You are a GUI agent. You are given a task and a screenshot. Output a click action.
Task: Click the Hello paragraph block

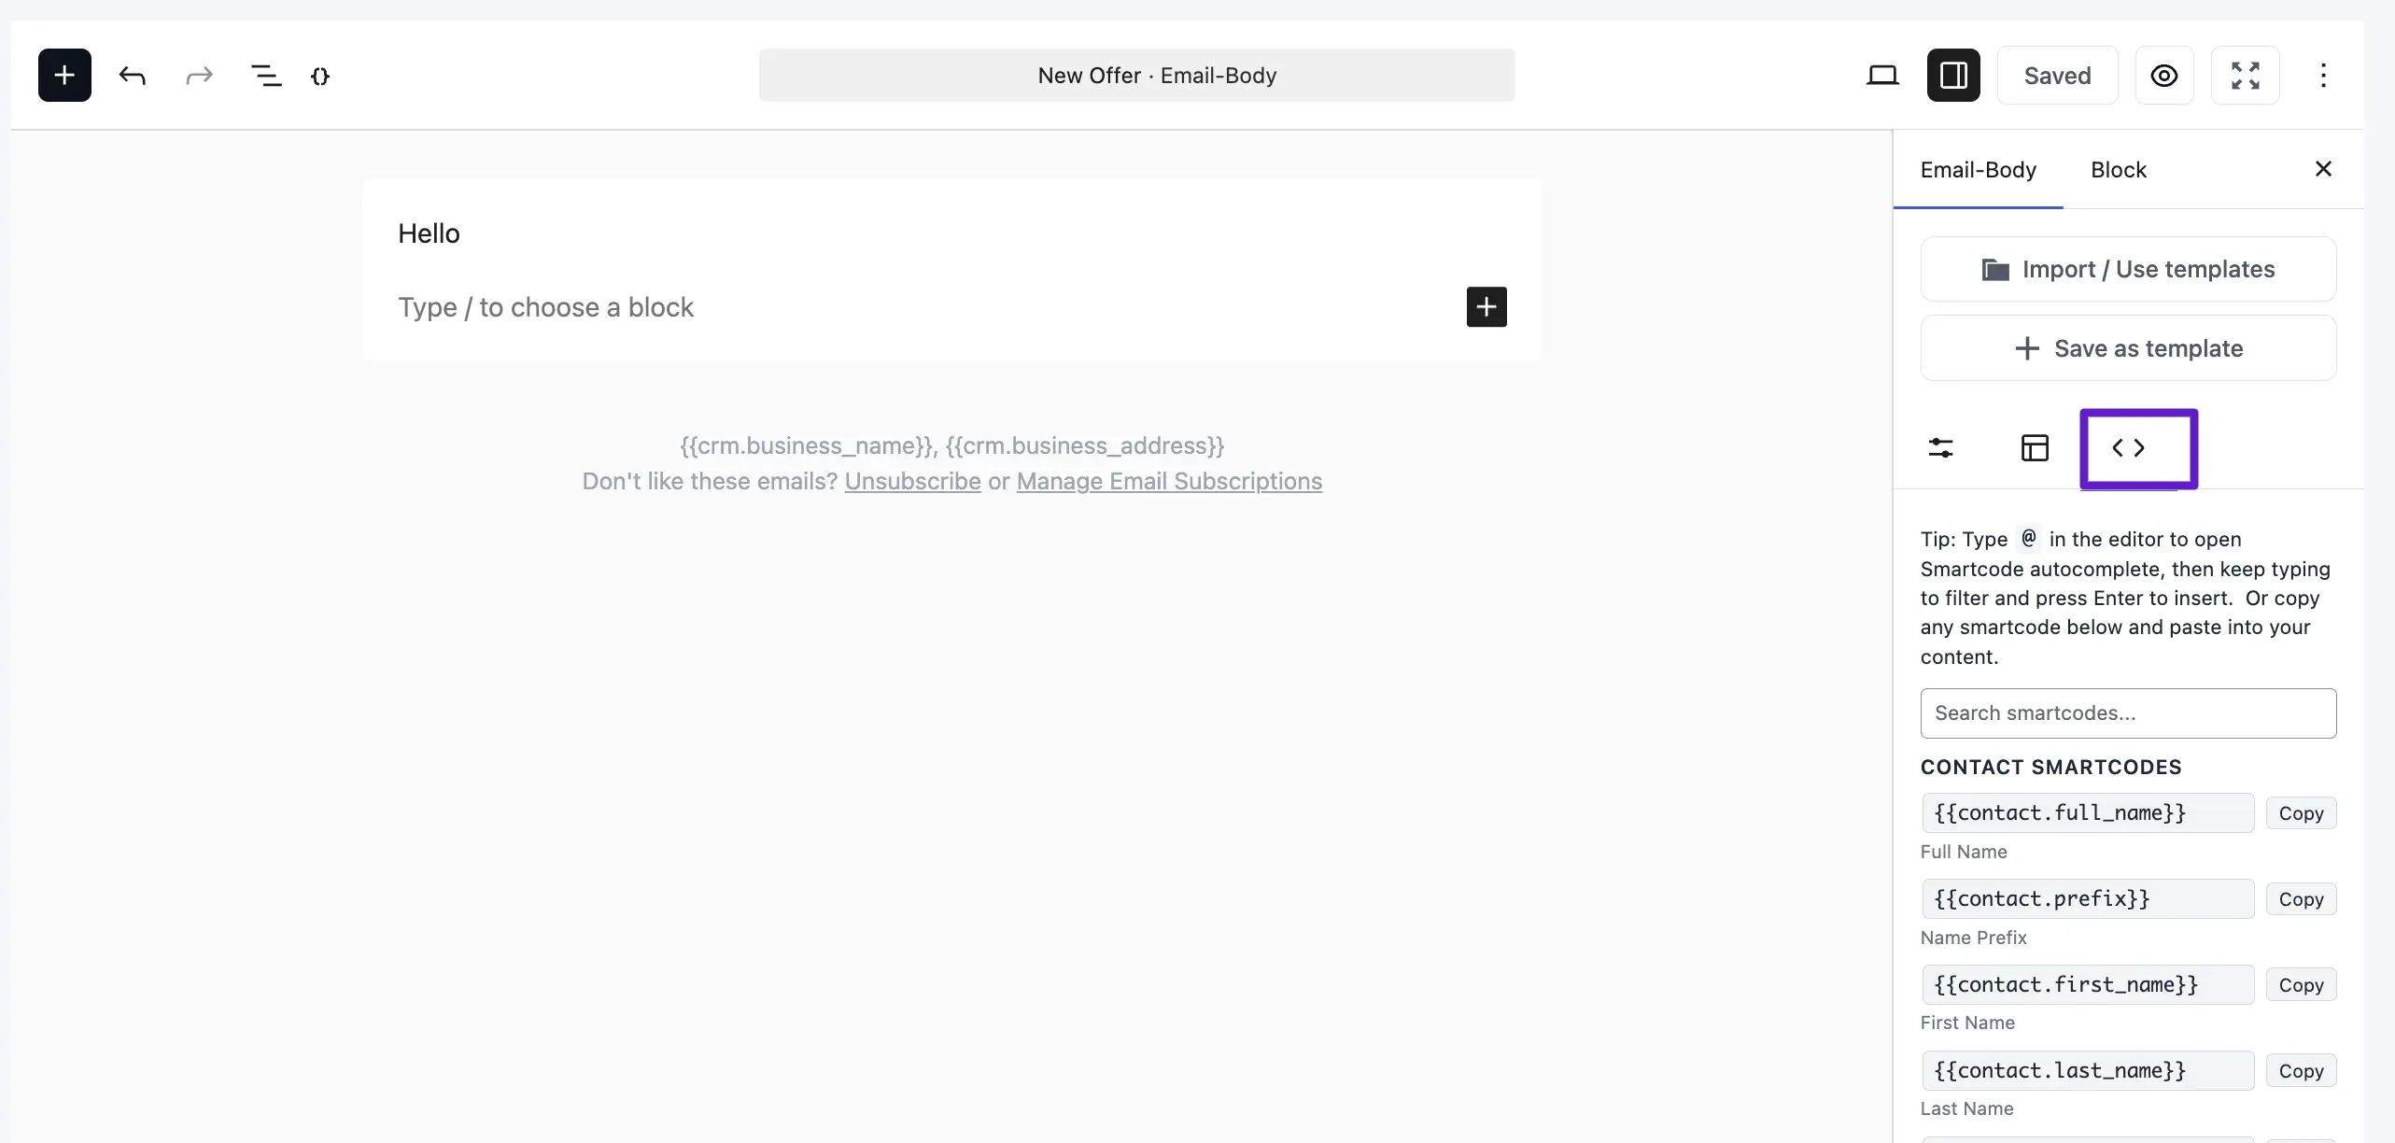point(429,233)
